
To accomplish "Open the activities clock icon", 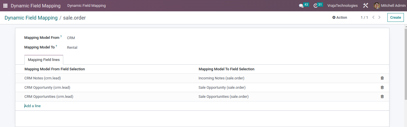I will point(315,6).
